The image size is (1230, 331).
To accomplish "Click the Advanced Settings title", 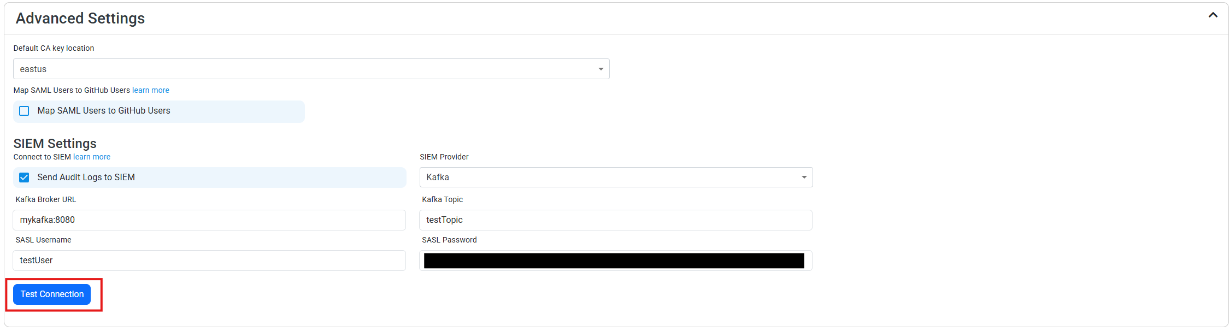I will point(80,18).
